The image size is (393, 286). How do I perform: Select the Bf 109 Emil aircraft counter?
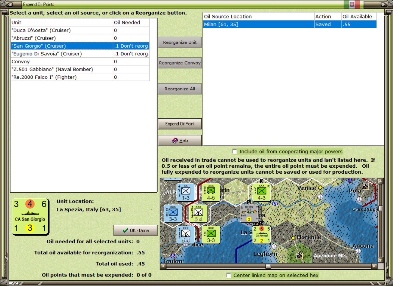pos(249,213)
